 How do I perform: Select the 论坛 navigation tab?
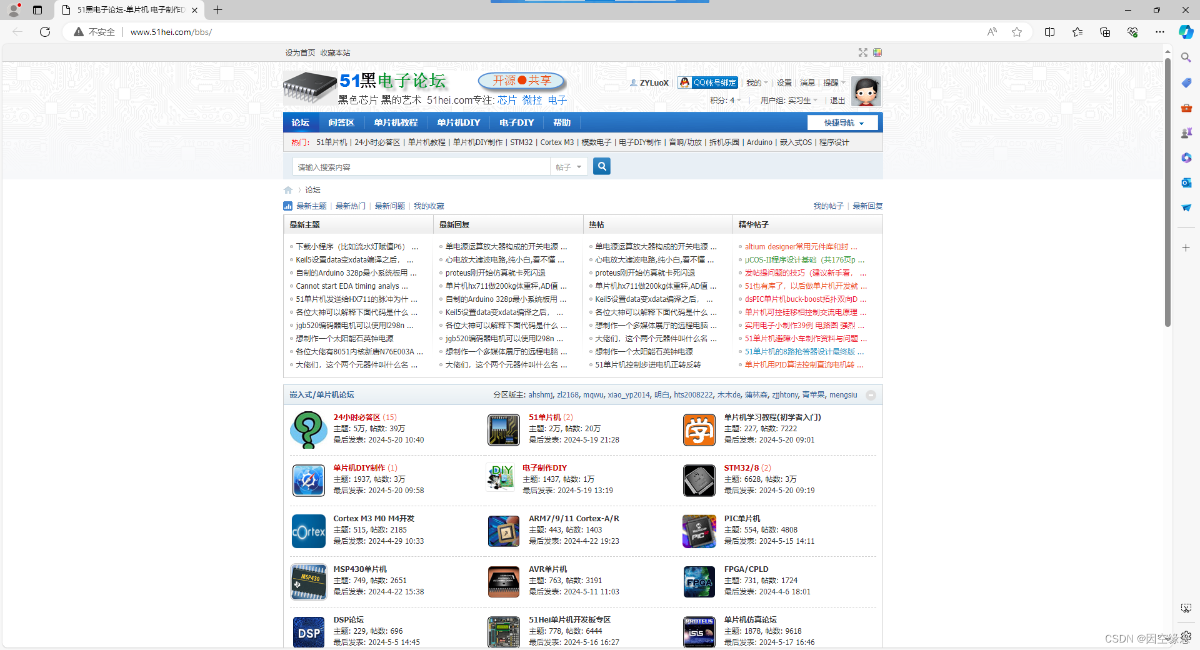pyautogui.click(x=301, y=122)
